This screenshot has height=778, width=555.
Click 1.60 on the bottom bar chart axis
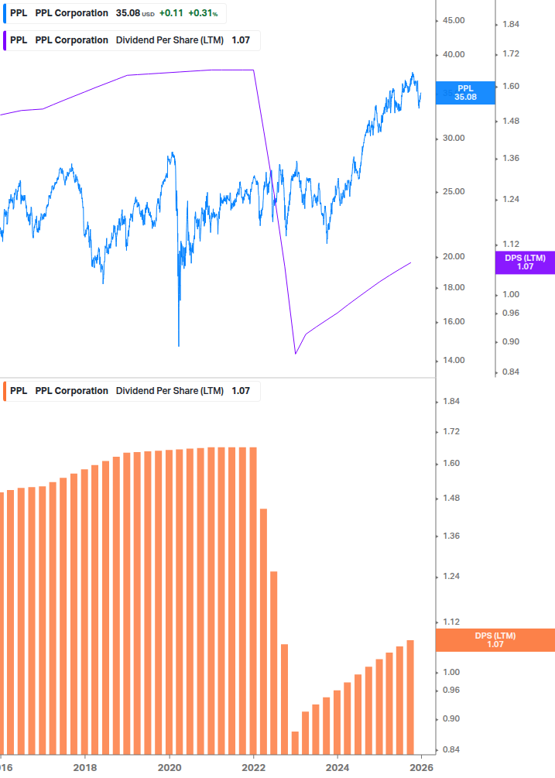[x=451, y=464]
